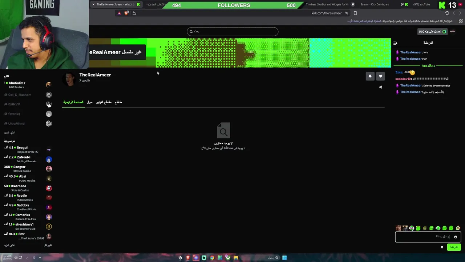
Task: Expand recommended list show more at bottom
Action: coord(9,245)
